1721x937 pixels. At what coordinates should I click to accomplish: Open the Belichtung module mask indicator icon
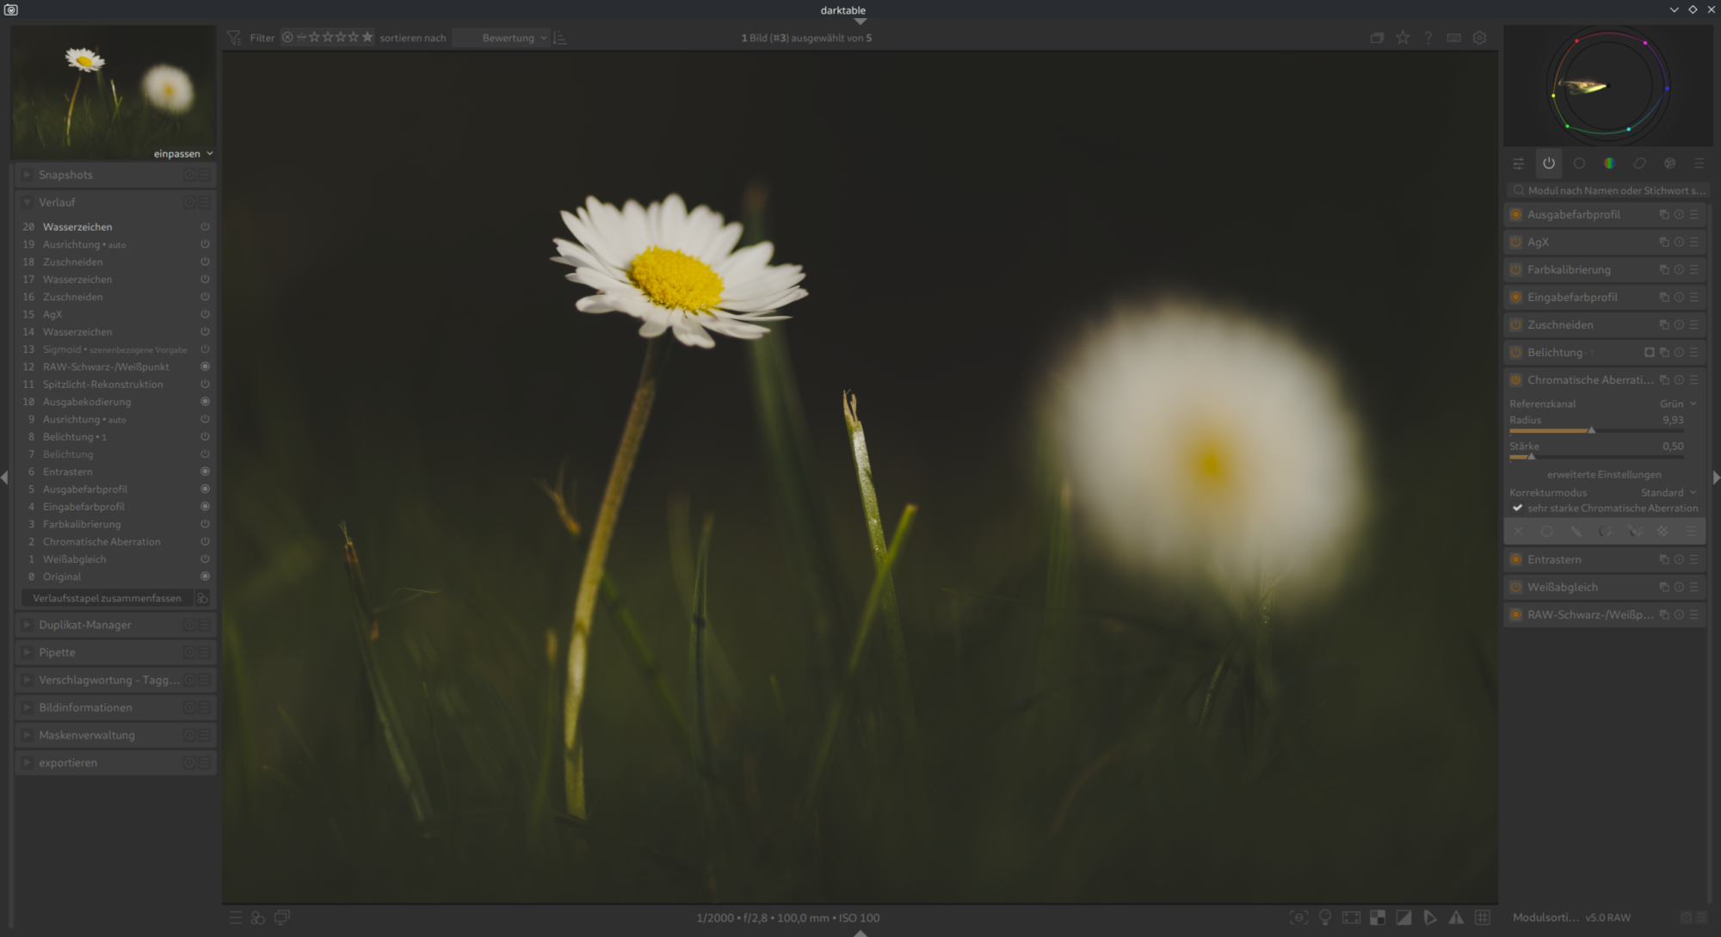[x=1649, y=353]
